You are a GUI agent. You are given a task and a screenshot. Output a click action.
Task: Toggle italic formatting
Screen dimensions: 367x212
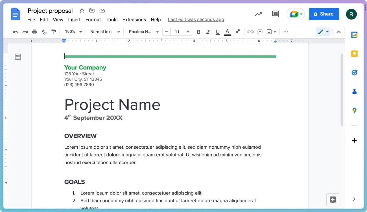pyautogui.click(x=208, y=32)
